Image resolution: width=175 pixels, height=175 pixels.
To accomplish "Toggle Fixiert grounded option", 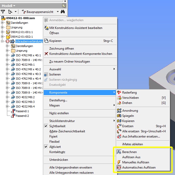I will click(53, 136).
